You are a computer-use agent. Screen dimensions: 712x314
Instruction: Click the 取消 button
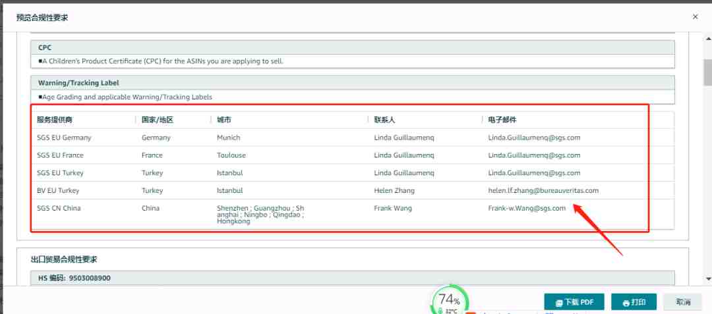tap(683, 301)
